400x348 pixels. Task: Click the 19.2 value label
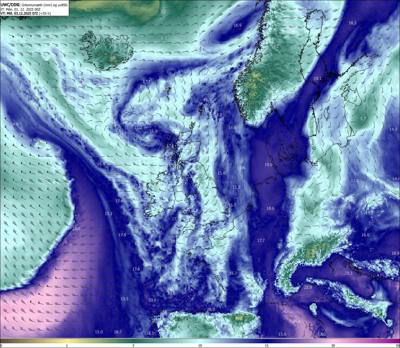(259, 336)
